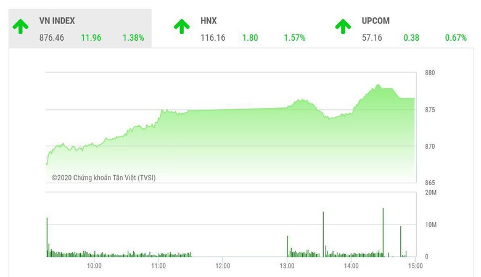Click the green up arrow beside VN INDEX
The height and width of the screenshot is (277, 481).
[21, 27]
